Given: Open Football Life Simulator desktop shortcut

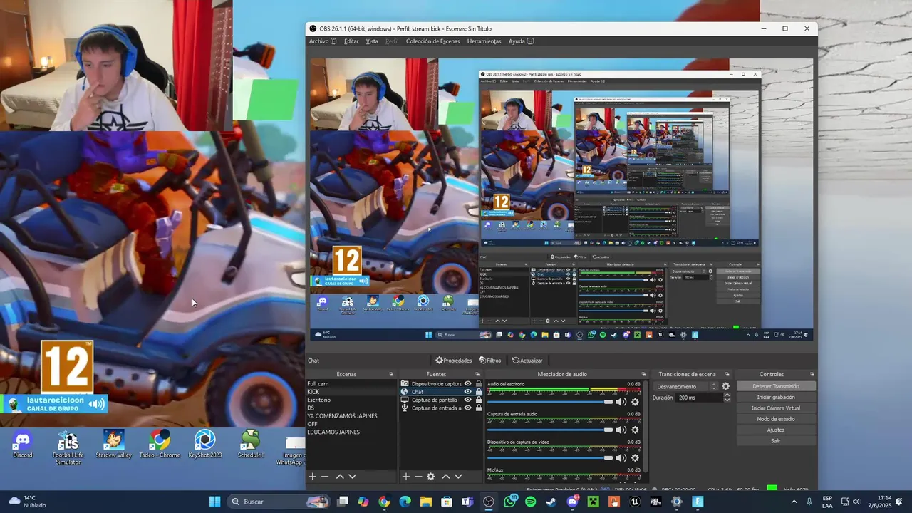Looking at the screenshot, I should point(67,448).
